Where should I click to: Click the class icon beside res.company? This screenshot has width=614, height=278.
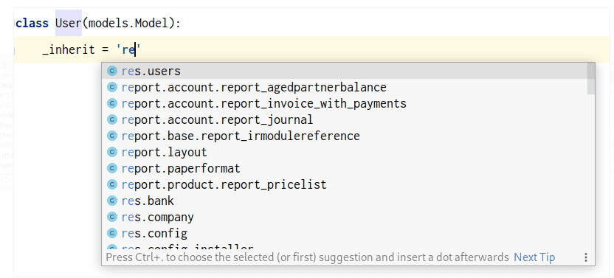coord(112,217)
